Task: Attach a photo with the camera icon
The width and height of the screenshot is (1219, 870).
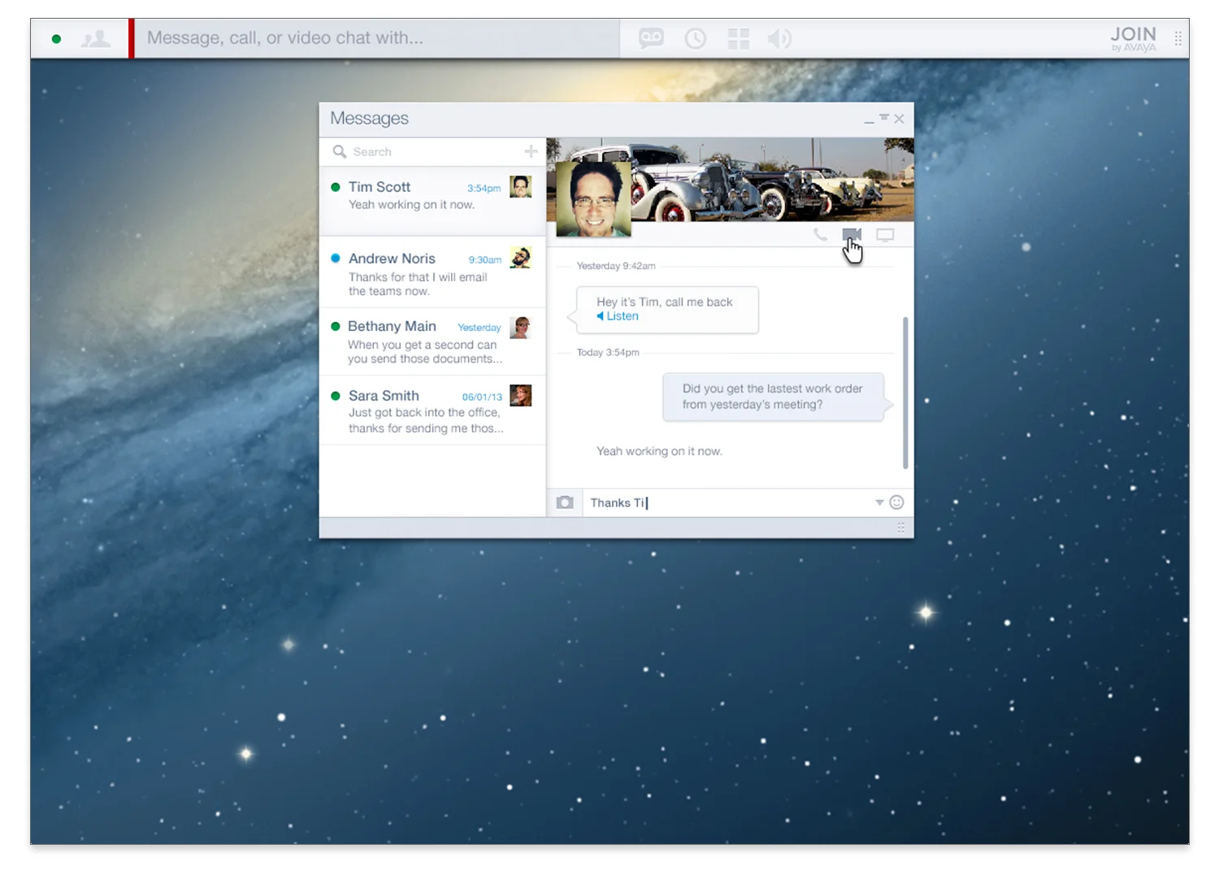Action: [x=565, y=502]
